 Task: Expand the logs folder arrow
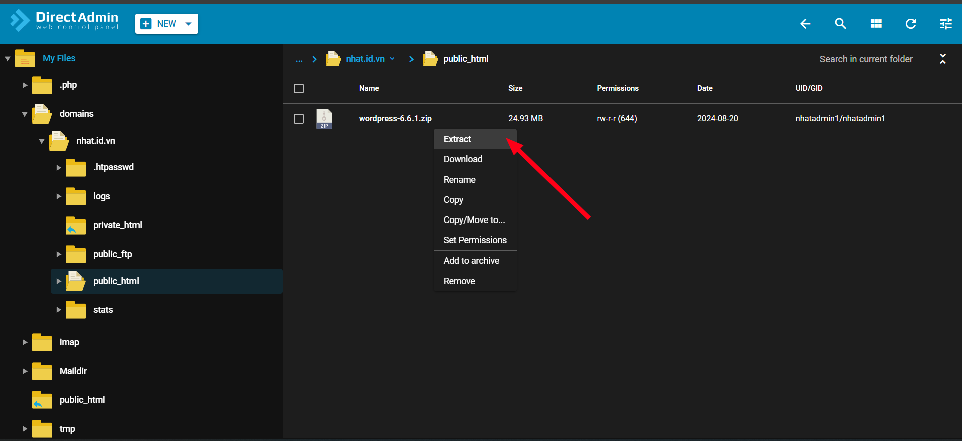point(59,196)
